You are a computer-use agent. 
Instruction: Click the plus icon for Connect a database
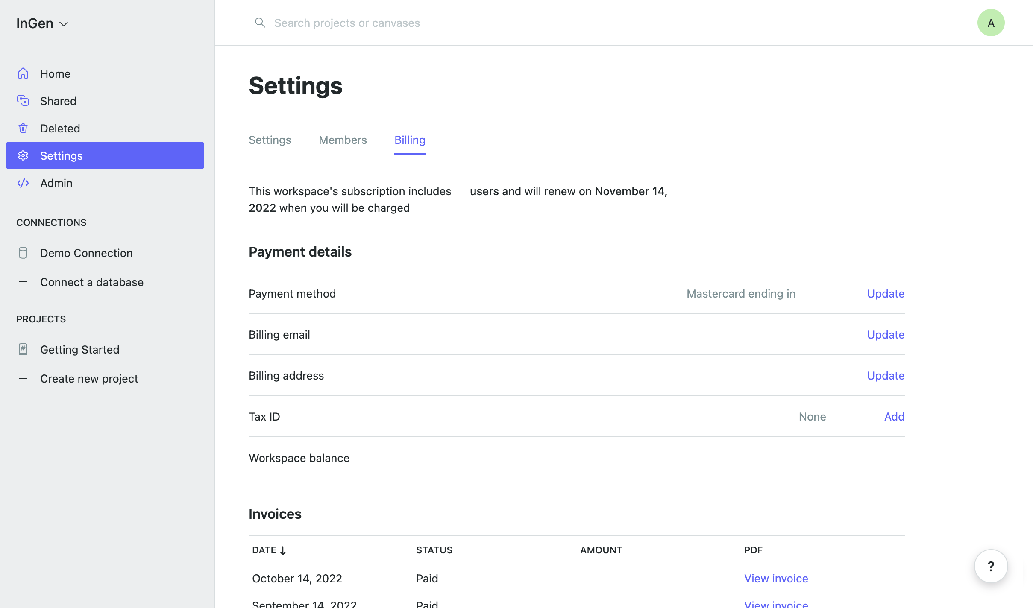pyautogui.click(x=23, y=282)
